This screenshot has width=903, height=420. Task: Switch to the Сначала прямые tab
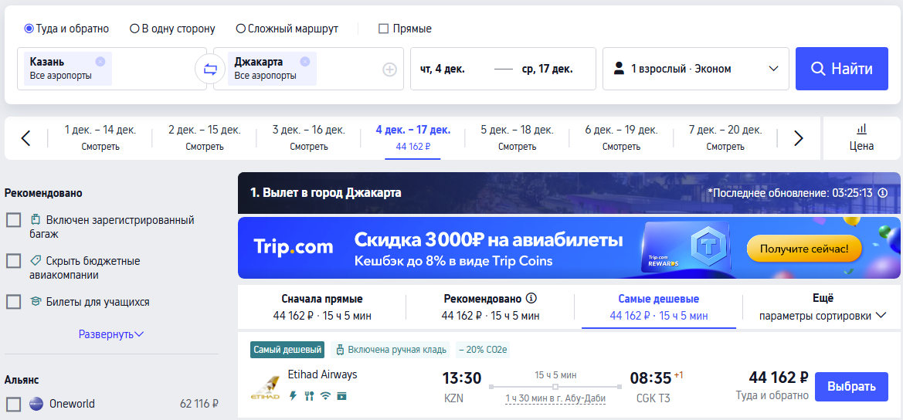[322, 307]
